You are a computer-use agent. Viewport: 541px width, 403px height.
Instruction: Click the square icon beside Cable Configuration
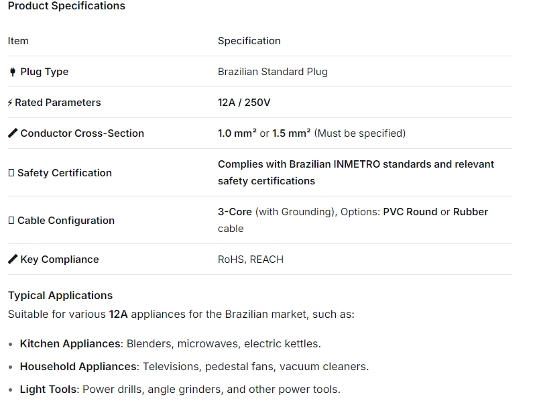pyautogui.click(x=11, y=221)
